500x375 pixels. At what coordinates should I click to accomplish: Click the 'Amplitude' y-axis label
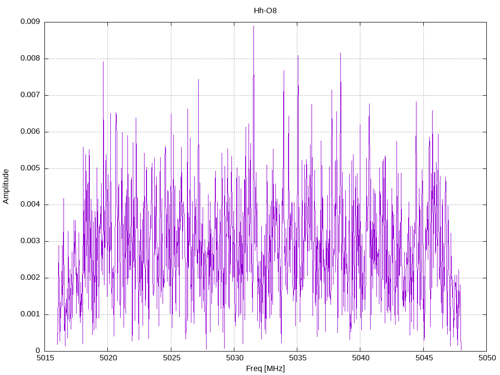click(6, 187)
